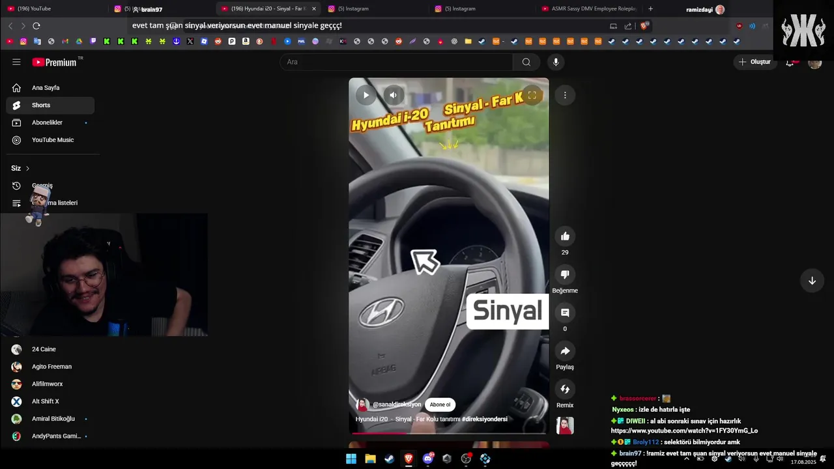Open the YouTube guide hamburger menu
This screenshot has height=469, width=834.
click(x=16, y=62)
